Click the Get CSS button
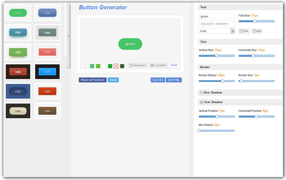Image resolution: width=286 pixels, height=180 pixels. point(157,80)
